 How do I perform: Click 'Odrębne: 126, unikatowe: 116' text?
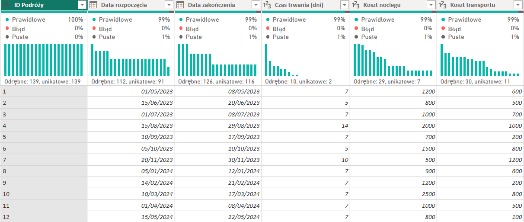pyautogui.click(x=216, y=81)
